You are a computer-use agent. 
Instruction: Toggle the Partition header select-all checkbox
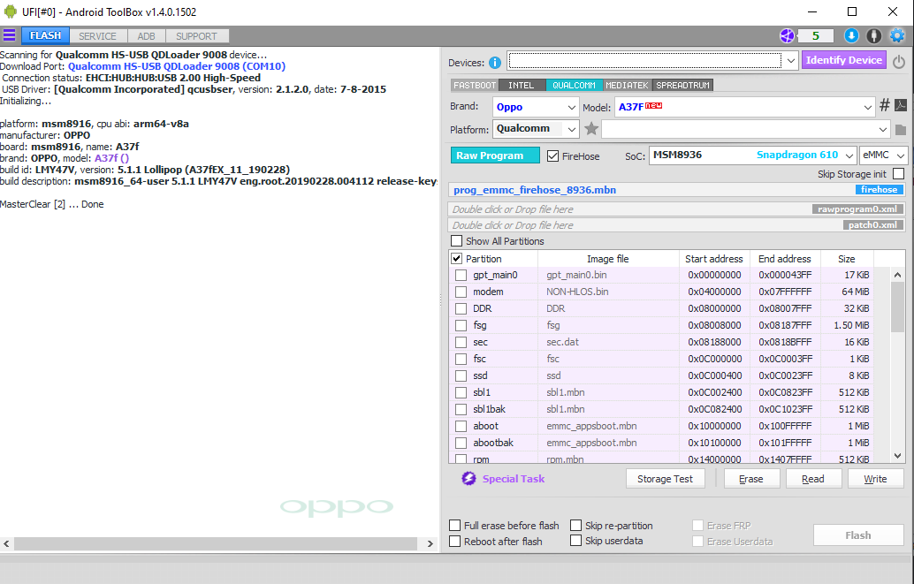coord(456,258)
